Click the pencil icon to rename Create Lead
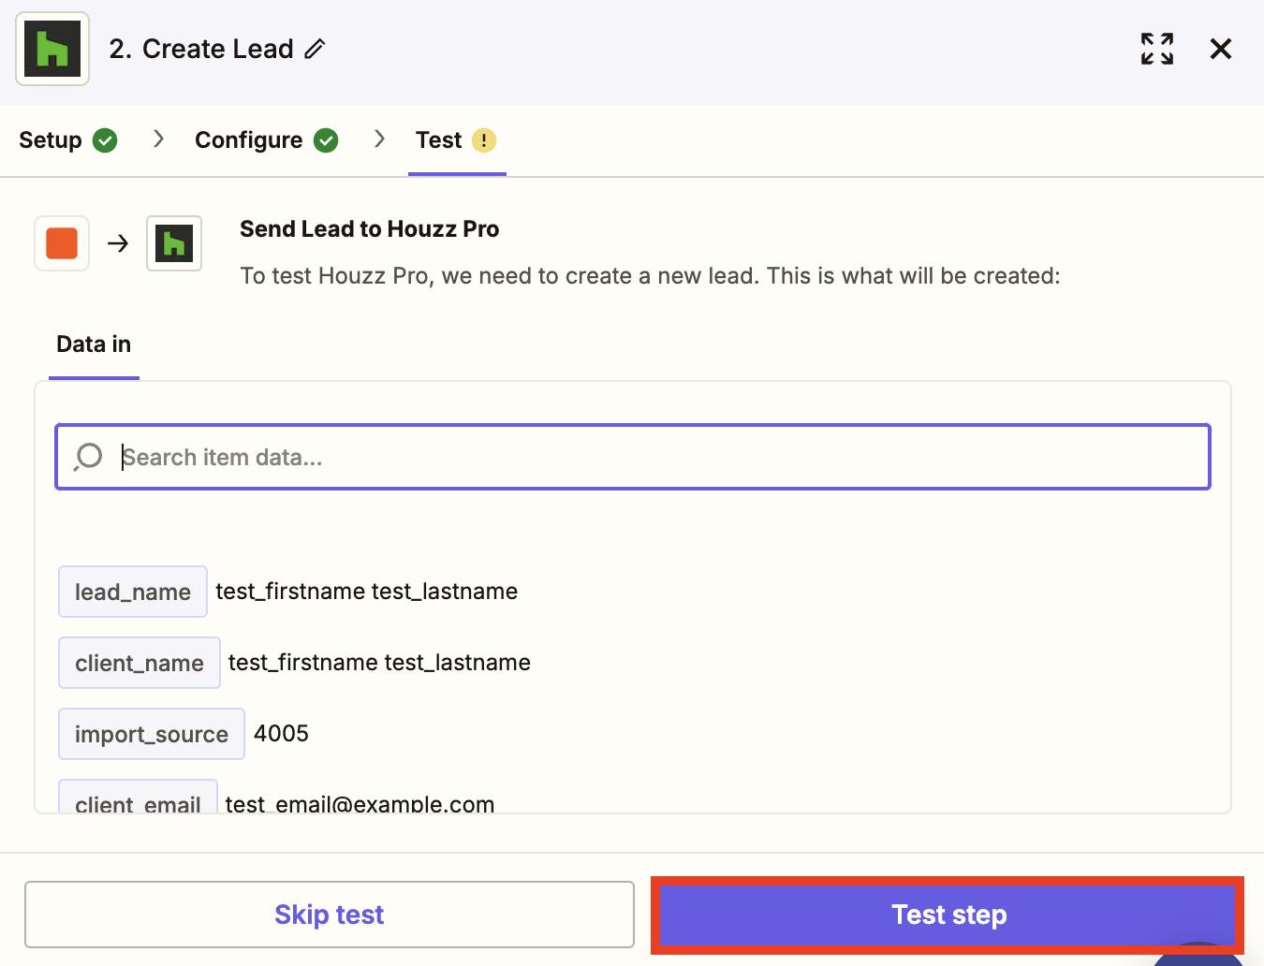This screenshot has height=966, width=1264. click(x=314, y=48)
